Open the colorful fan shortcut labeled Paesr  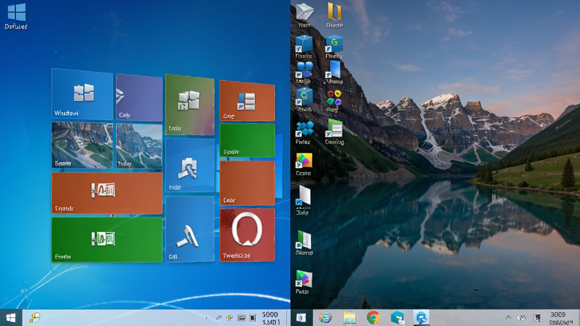tap(304, 282)
